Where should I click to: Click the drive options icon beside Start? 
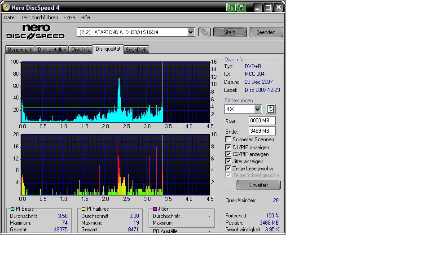click(204, 32)
